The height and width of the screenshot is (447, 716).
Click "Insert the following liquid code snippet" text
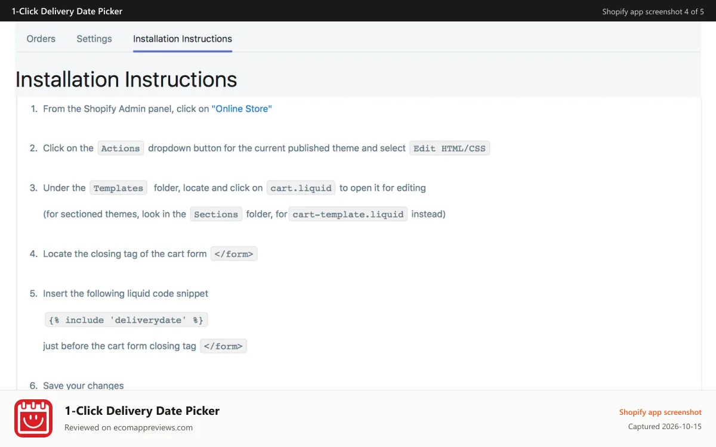click(126, 293)
